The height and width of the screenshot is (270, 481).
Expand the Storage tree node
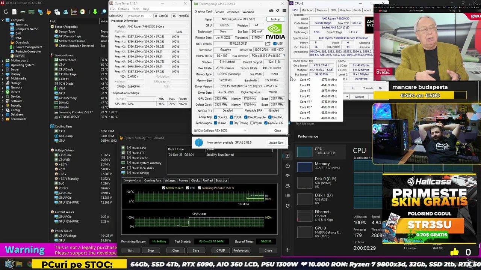3,83
